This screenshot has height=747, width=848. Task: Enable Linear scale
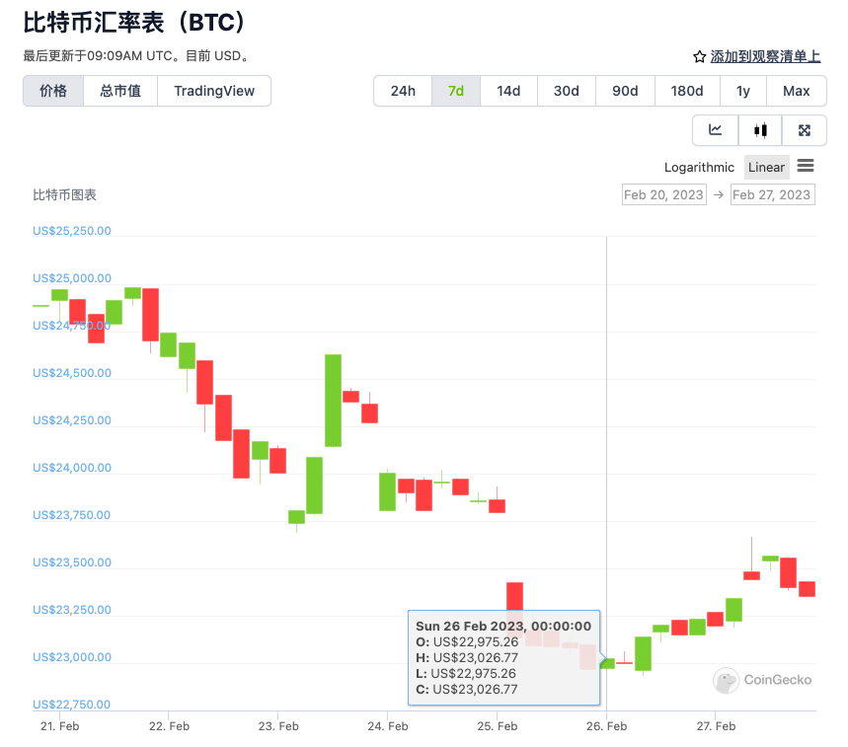click(x=766, y=168)
